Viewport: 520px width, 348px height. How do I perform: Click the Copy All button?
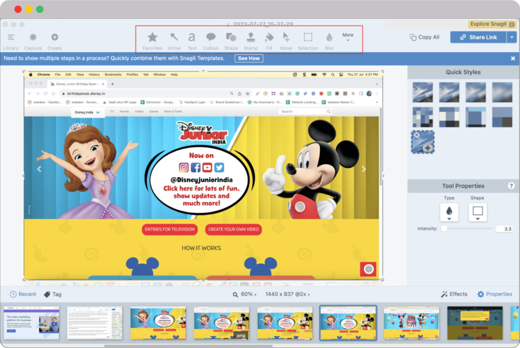[x=425, y=37]
